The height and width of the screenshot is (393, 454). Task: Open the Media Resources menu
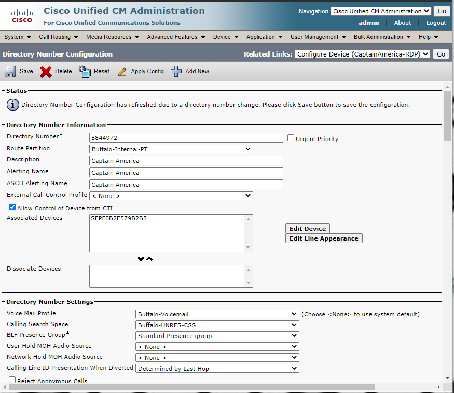(113, 37)
